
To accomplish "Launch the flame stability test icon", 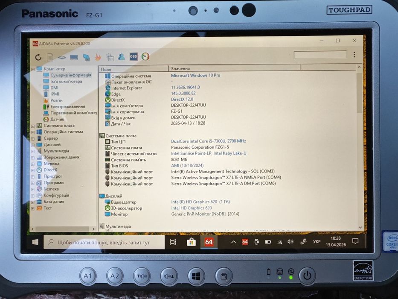I will coord(98,57).
